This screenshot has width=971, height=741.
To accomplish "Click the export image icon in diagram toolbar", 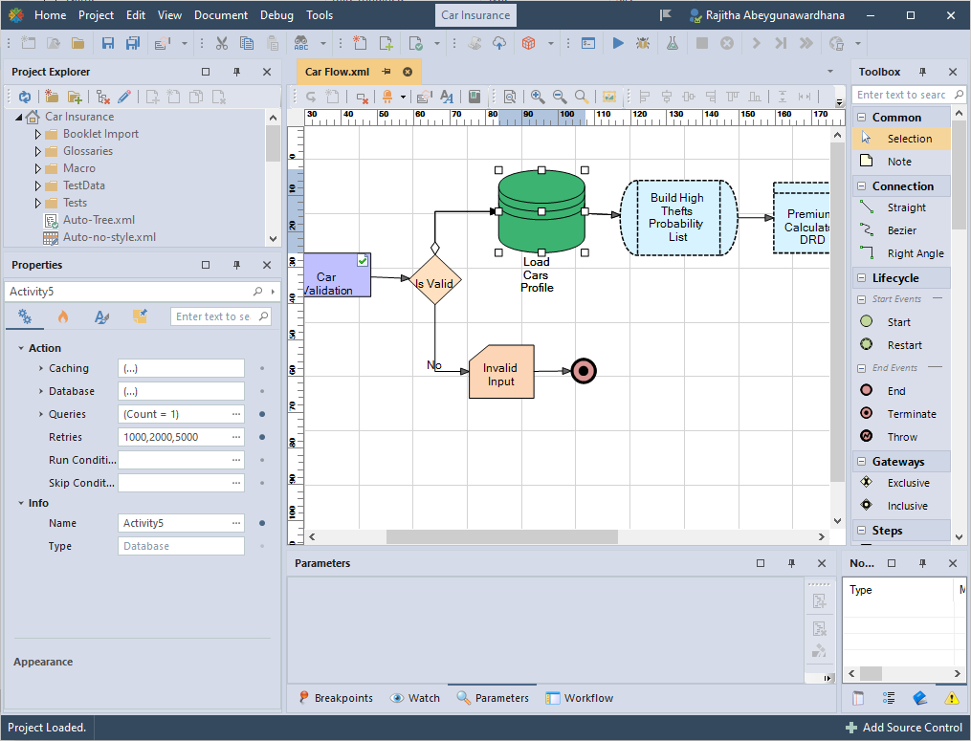I will coord(608,97).
